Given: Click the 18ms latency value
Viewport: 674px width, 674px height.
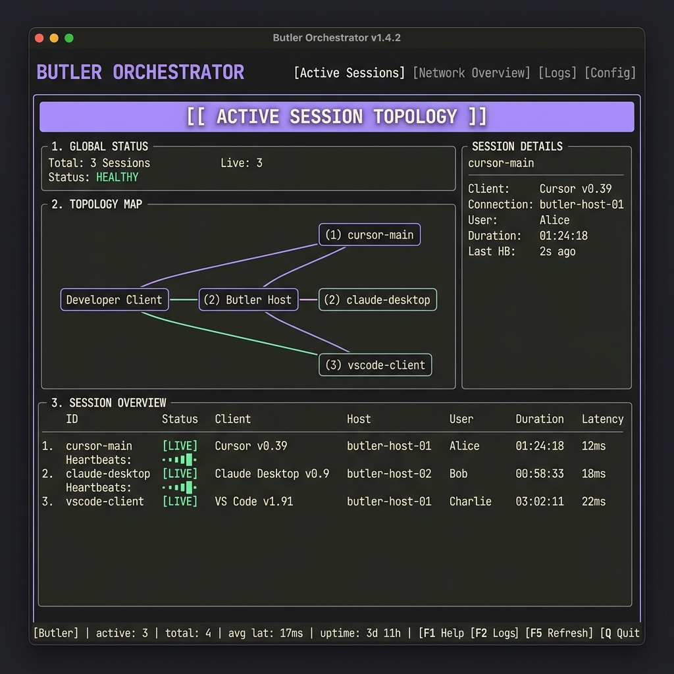Looking at the screenshot, I should coord(594,474).
